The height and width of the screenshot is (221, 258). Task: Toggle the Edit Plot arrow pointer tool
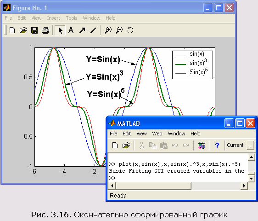pos(60,30)
